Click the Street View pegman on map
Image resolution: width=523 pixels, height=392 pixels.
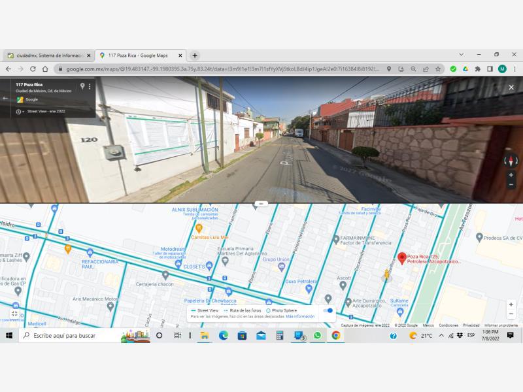(386, 274)
